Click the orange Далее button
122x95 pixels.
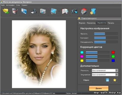[x=99, y=88]
